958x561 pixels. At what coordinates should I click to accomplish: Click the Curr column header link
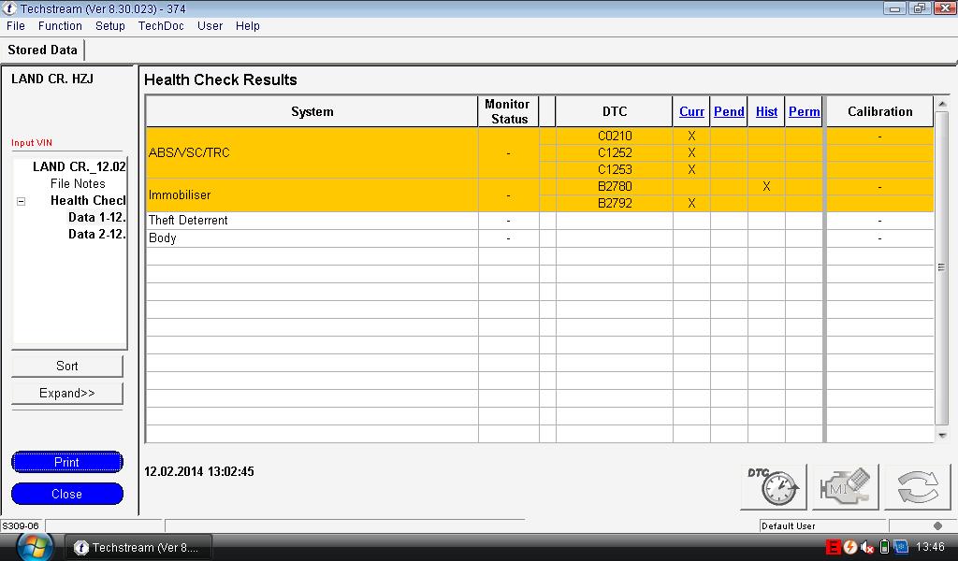point(691,111)
